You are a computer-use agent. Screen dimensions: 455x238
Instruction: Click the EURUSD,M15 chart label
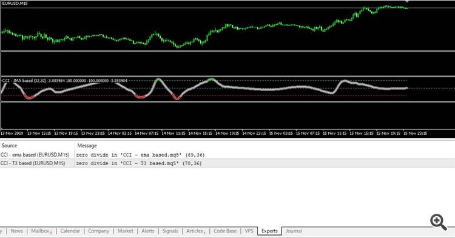pyautogui.click(x=15, y=4)
